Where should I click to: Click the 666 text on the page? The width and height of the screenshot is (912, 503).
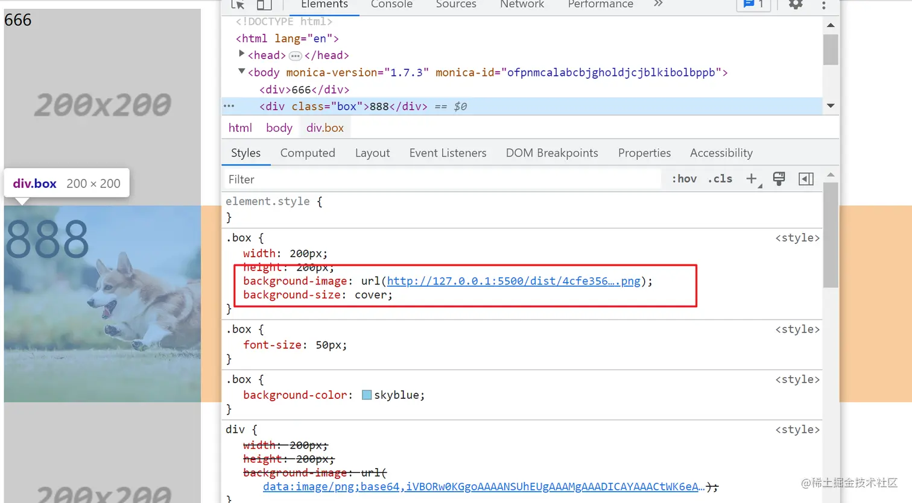tap(18, 20)
